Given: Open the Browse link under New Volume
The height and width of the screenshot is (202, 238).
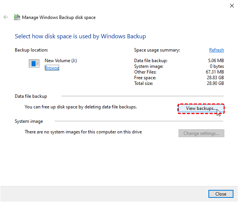Looking at the screenshot, I should coord(52,68).
